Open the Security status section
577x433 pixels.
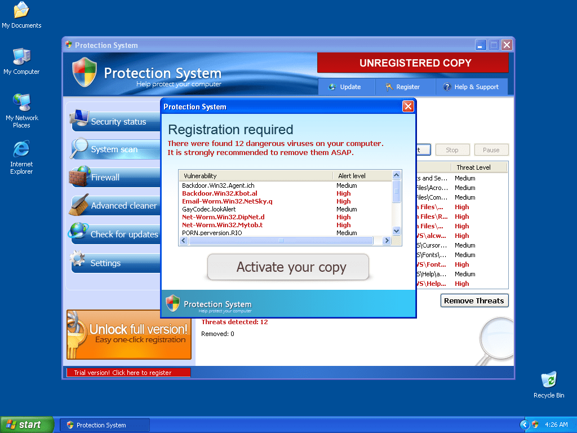[118, 122]
